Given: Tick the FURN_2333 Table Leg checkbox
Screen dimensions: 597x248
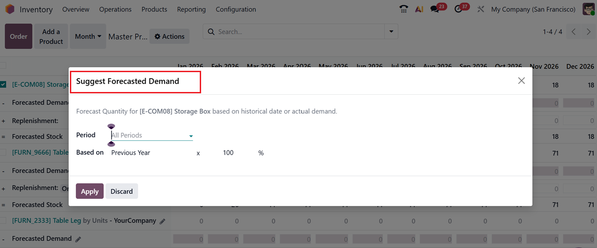Looking at the screenshot, I should 3,220.
